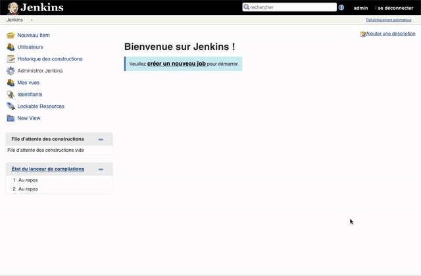421x276 pixels.
Task: Open the admin user link
Action: (x=360, y=8)
